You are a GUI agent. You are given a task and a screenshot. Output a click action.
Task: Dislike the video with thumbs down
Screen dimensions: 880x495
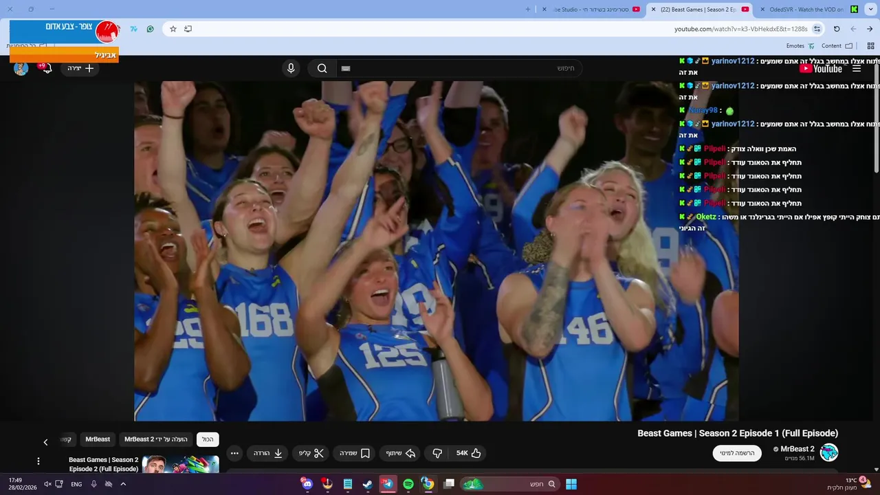[437, 453]
